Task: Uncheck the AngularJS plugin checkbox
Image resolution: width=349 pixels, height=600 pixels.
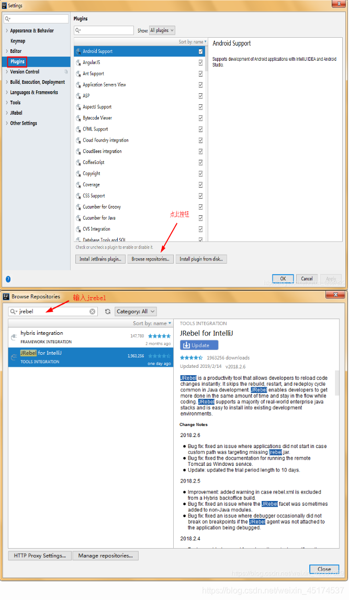Action: point(201,62)
